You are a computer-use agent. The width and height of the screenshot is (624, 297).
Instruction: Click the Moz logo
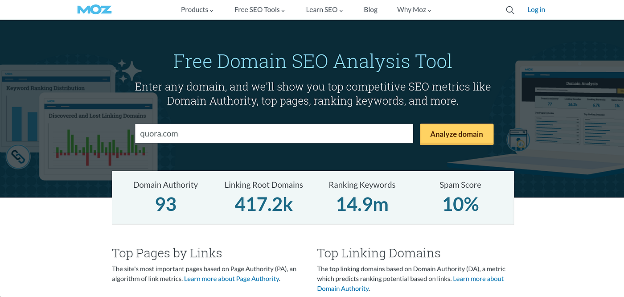pos(94,9)
